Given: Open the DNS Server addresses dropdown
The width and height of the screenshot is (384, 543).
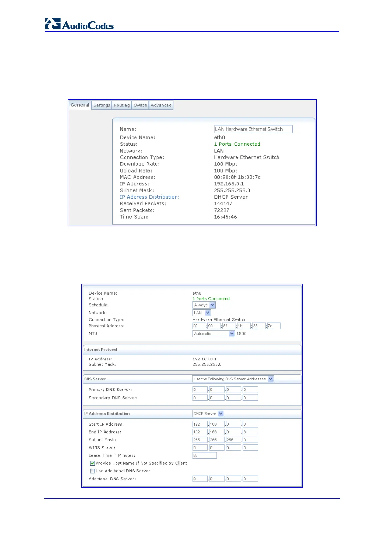Looking at the screenshot, I should coord(233,379).
